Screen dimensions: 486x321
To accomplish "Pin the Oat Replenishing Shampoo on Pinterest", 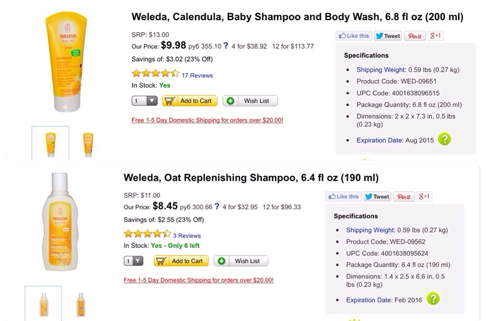I will point(404,196).
